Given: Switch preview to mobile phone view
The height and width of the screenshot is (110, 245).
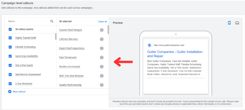Looking at the screenshot, I should click(x=229, y=23).
